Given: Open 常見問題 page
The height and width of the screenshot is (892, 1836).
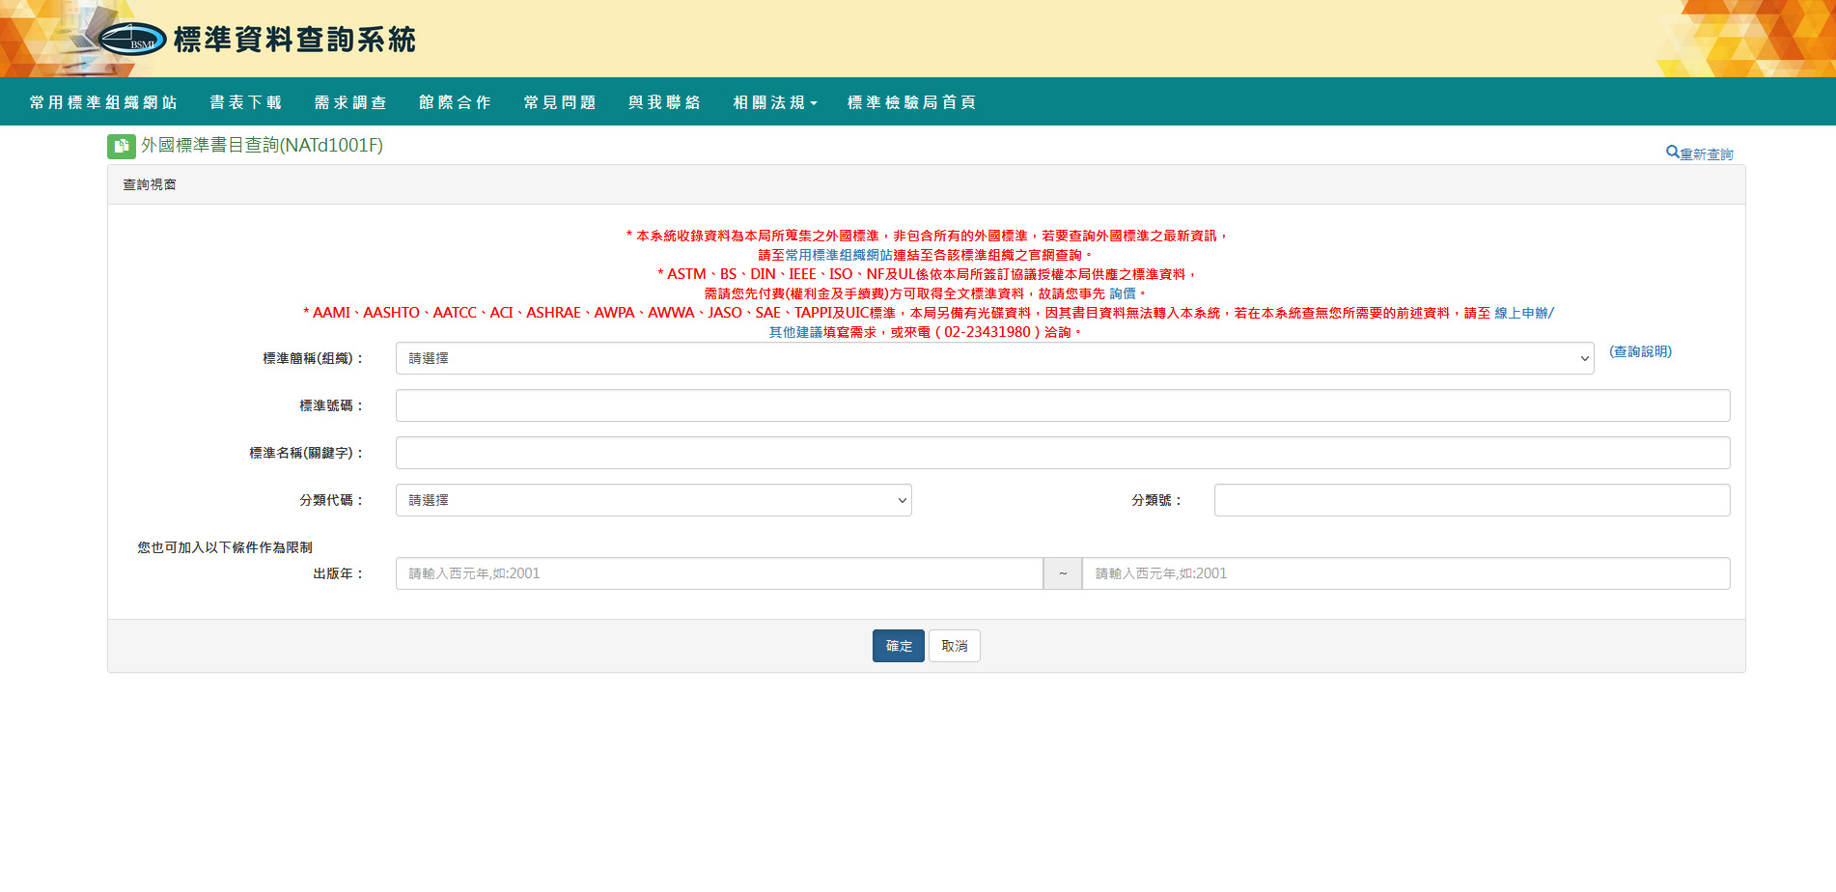Looking at the screenshot, I should tap(560, 102).
